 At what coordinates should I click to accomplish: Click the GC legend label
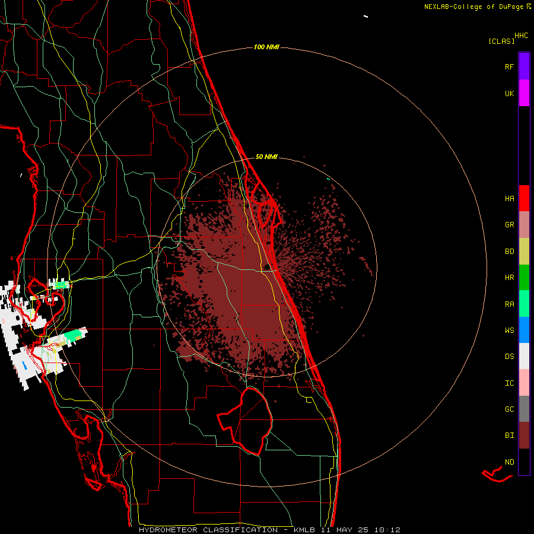click(509, 409)
